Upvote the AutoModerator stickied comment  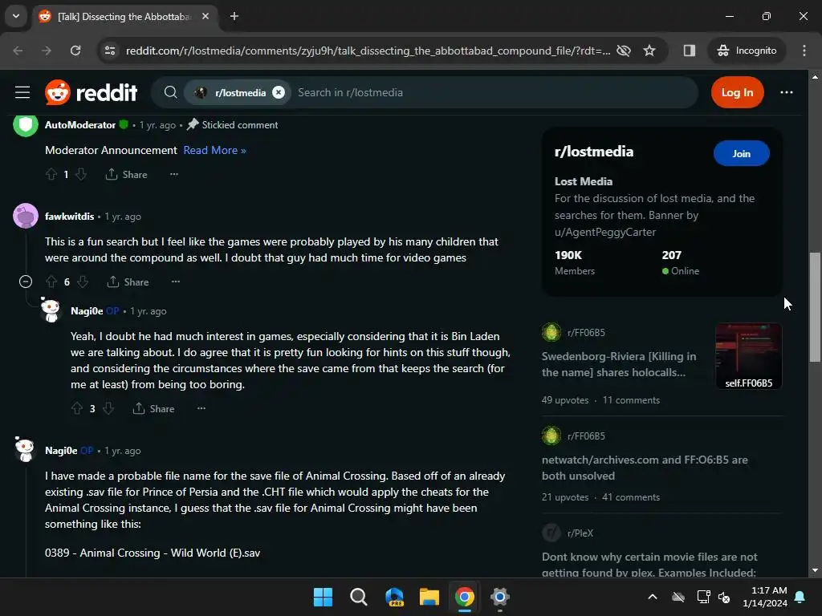click(x=51, y=174)
